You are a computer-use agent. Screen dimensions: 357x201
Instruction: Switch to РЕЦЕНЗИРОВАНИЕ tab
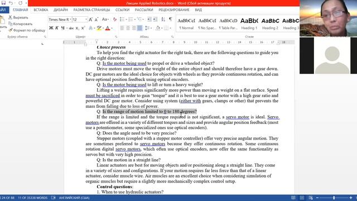[174, 10]
